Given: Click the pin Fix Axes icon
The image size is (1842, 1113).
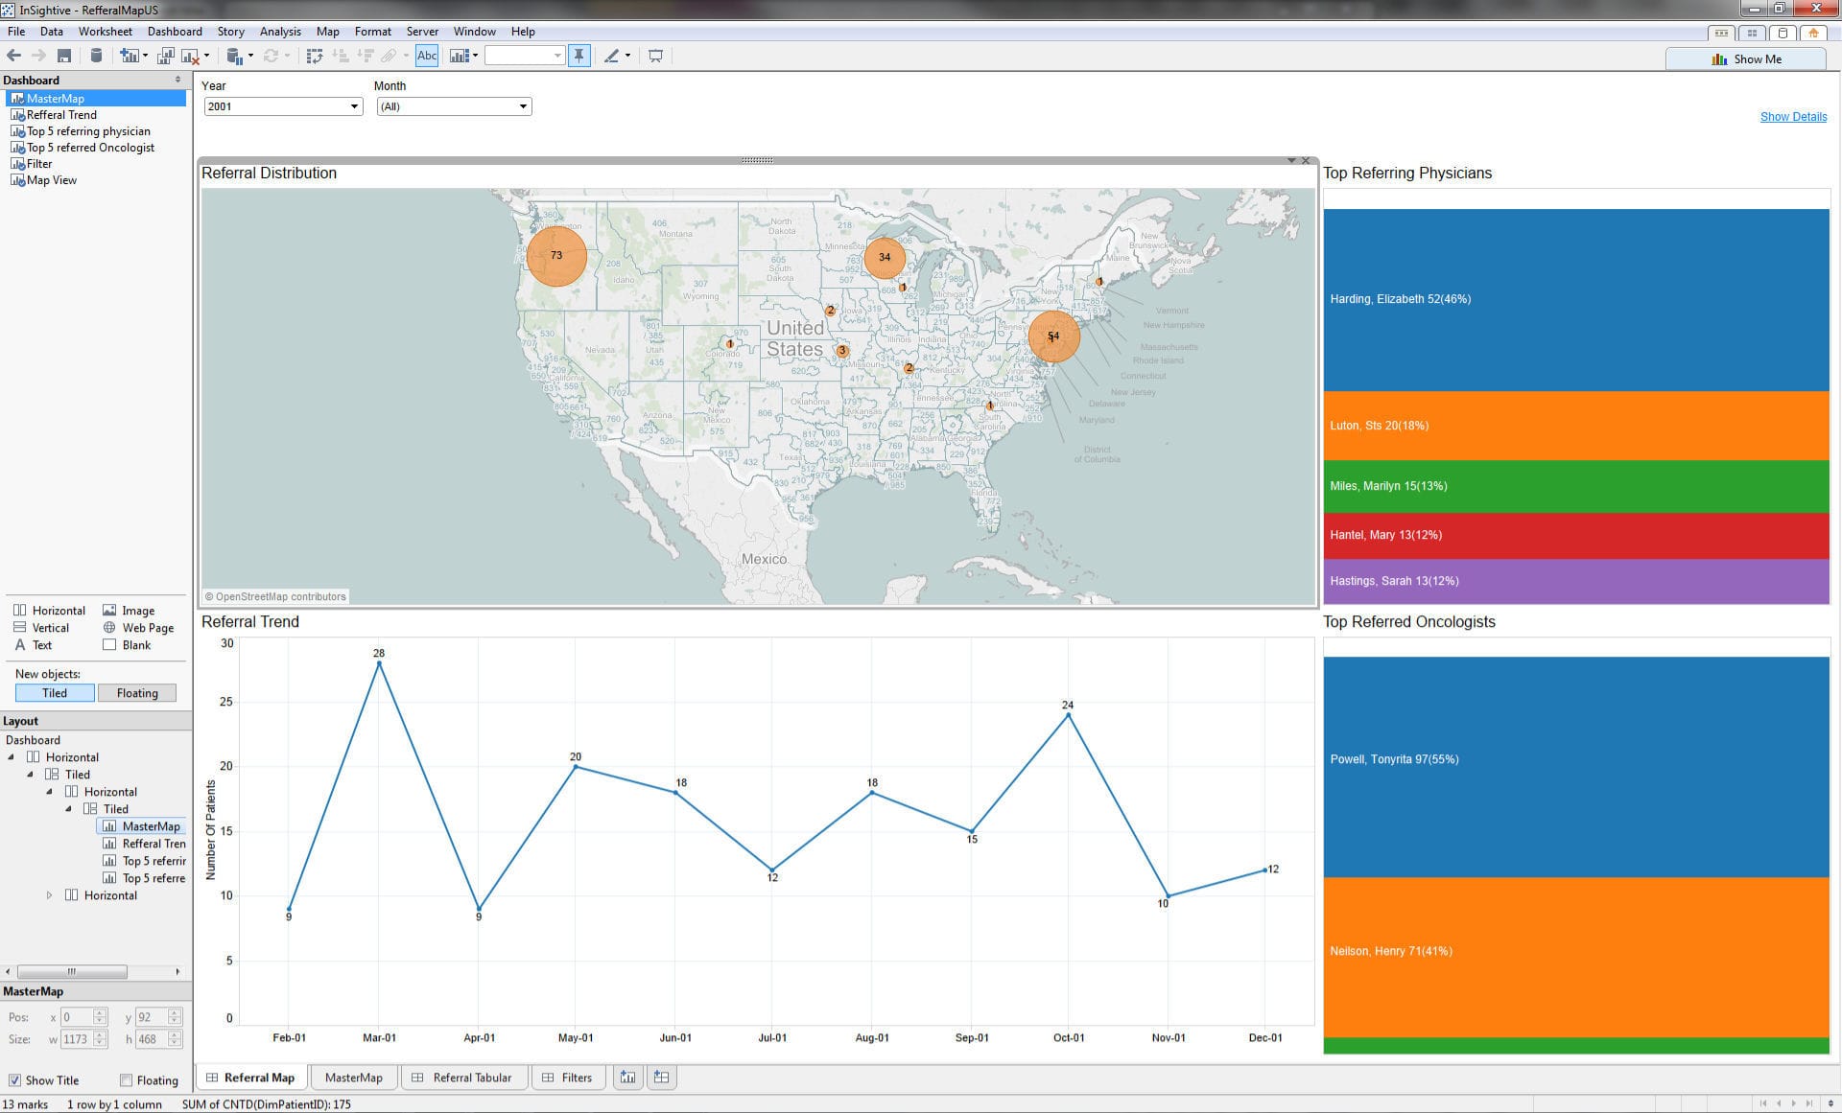Looking at the screenshot, I should [579, 56].
